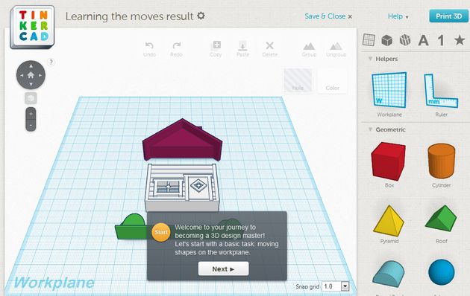Open the Help dropdown menu

[x=398, y=16]
